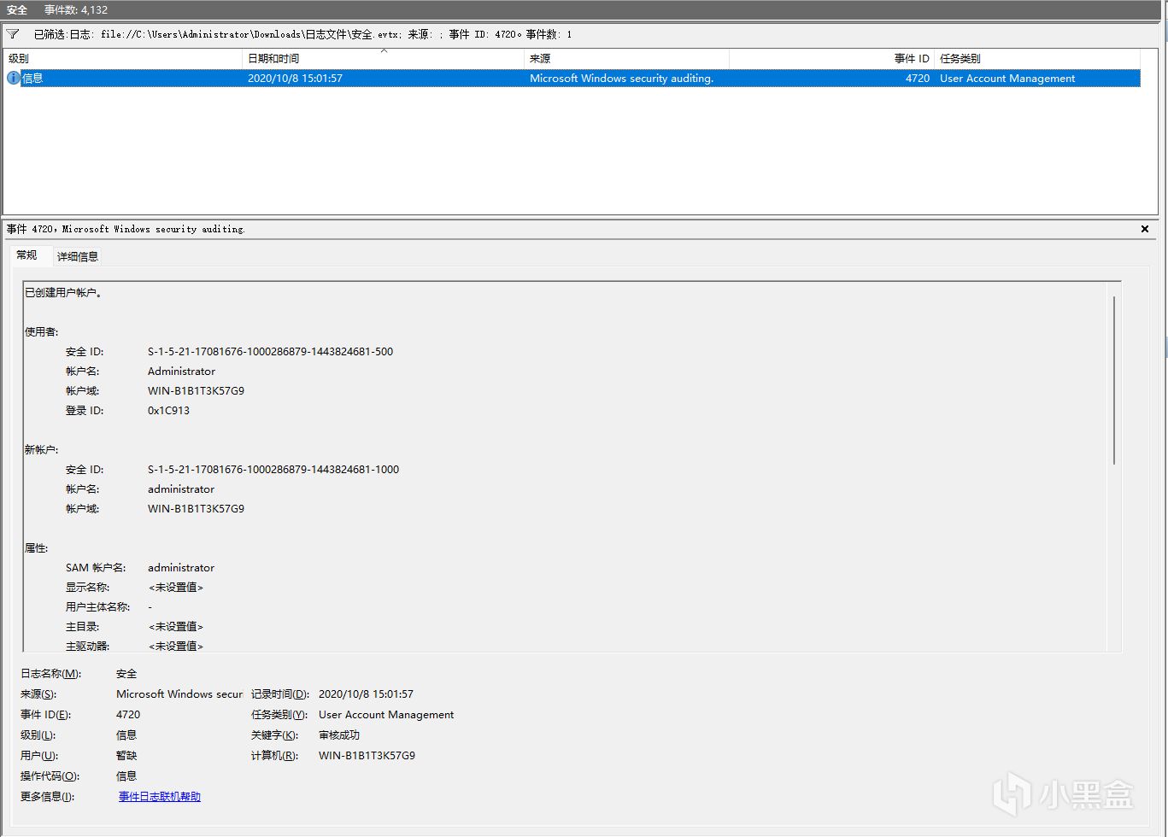Viewport: 1168px width, 837px height.
Task: Click the 新帐户 section heading
Action: (x=41, y=450)
